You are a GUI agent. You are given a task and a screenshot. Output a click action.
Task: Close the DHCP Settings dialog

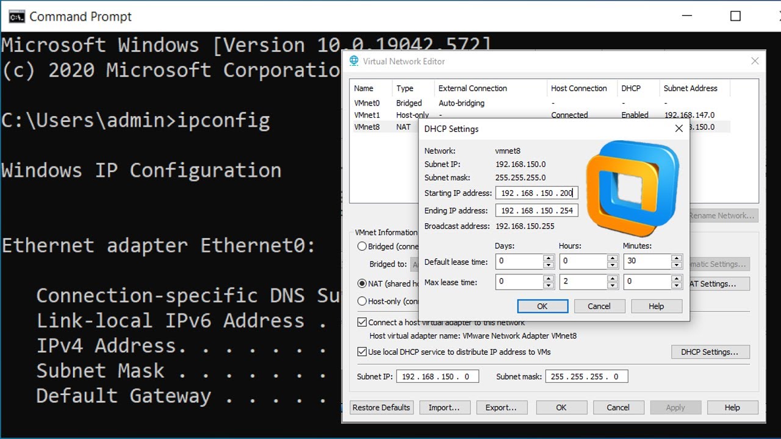click(x=678, y=129)
